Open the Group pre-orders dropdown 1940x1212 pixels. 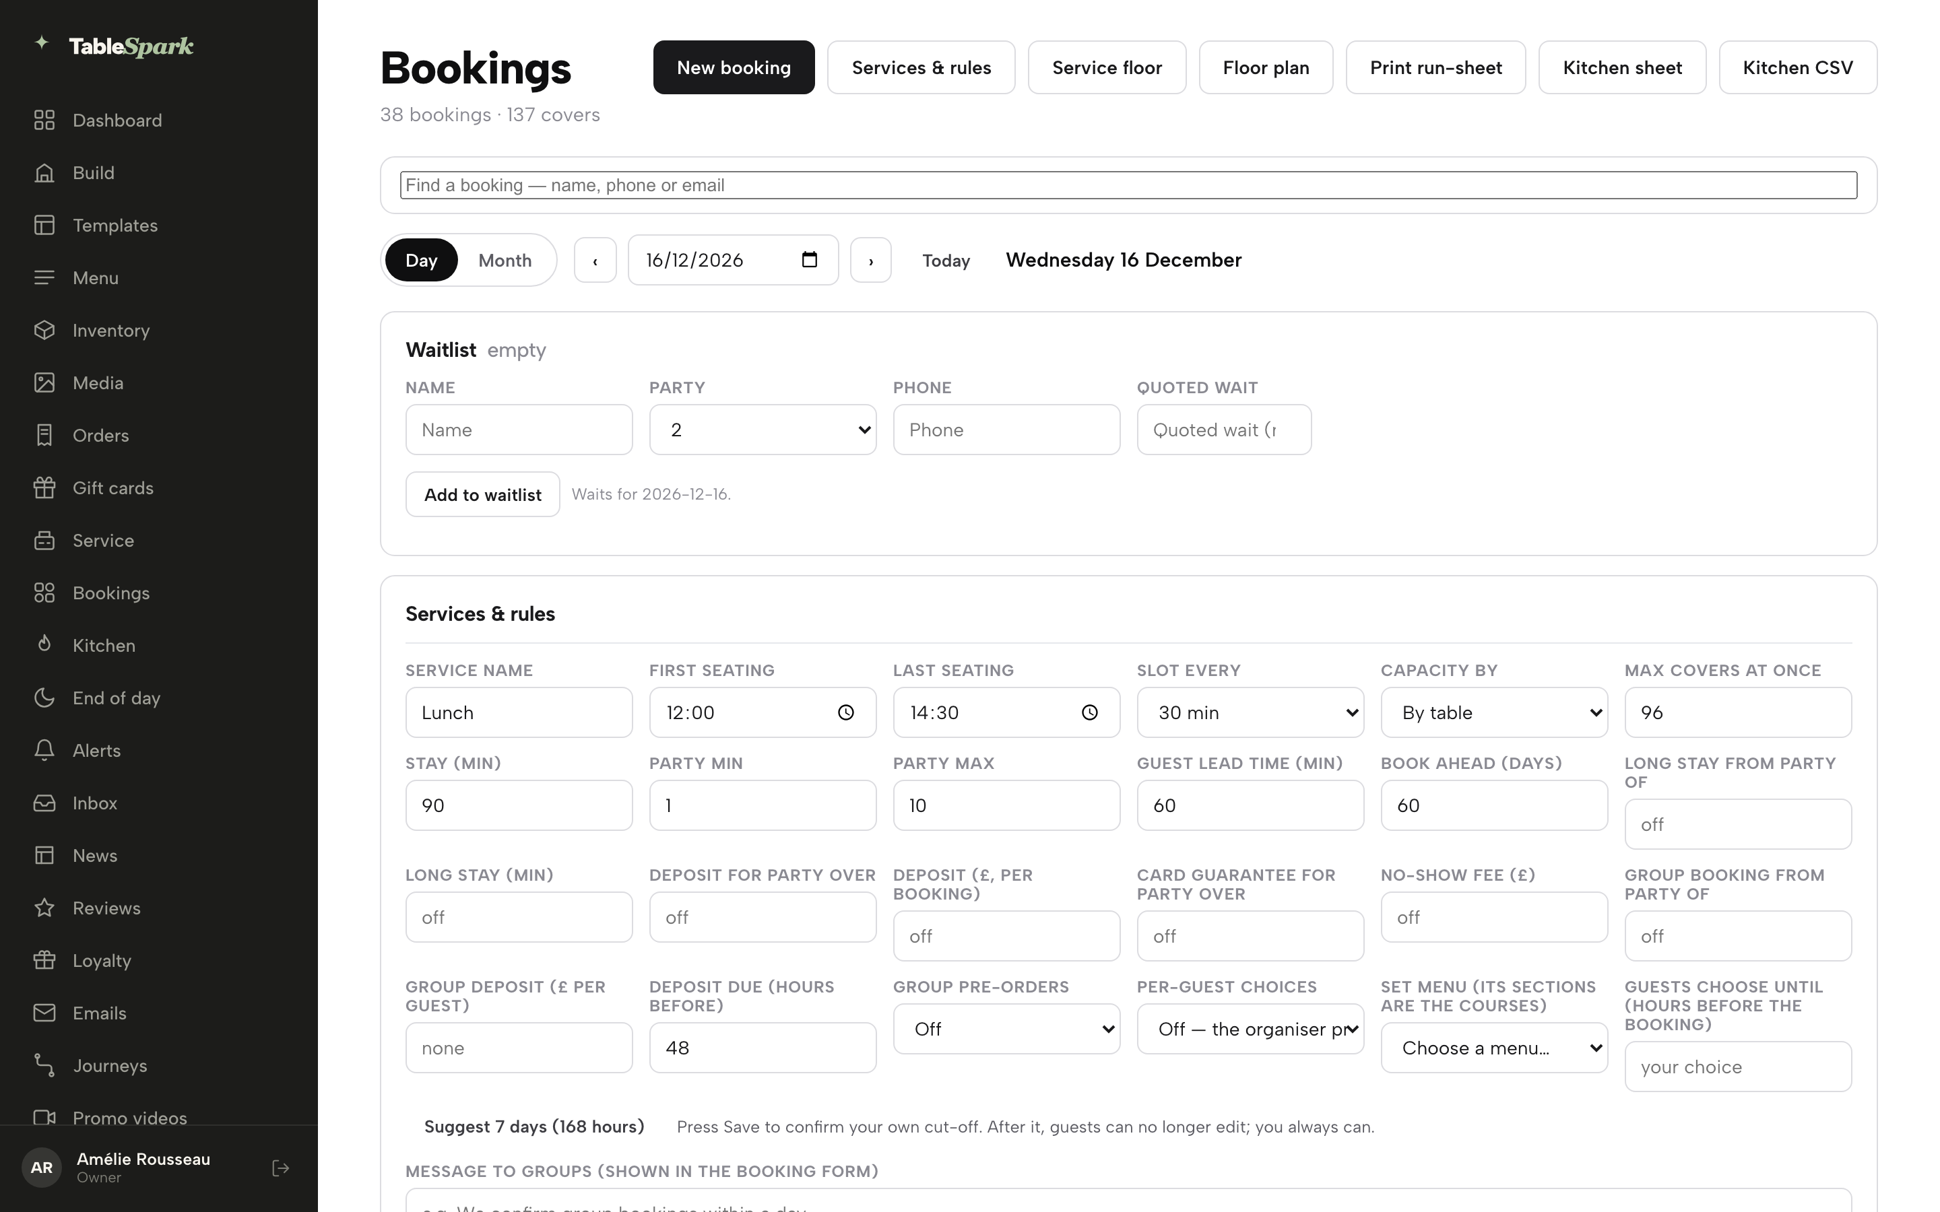pyautogui.click(x=1006, y=1030)
